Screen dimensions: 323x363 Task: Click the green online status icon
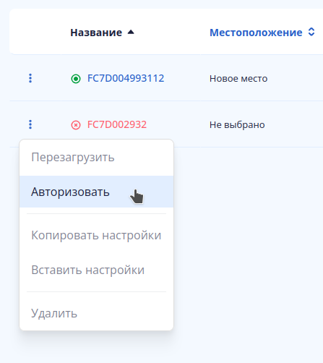coord(76,79)
